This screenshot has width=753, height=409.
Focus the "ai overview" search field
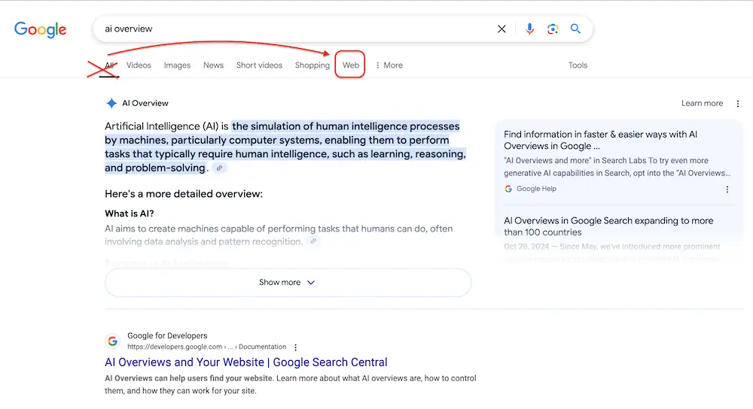tap(297, 29)
